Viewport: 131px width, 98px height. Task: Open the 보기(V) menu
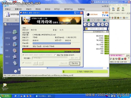click(57, 9)
